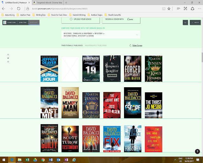
Task: Open the Health benefits bookmarks folder
Action: (113, 15)
